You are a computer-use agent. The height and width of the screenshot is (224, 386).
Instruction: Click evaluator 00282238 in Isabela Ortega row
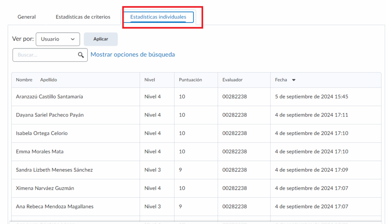pyautogui.click(x=234, y=133)
